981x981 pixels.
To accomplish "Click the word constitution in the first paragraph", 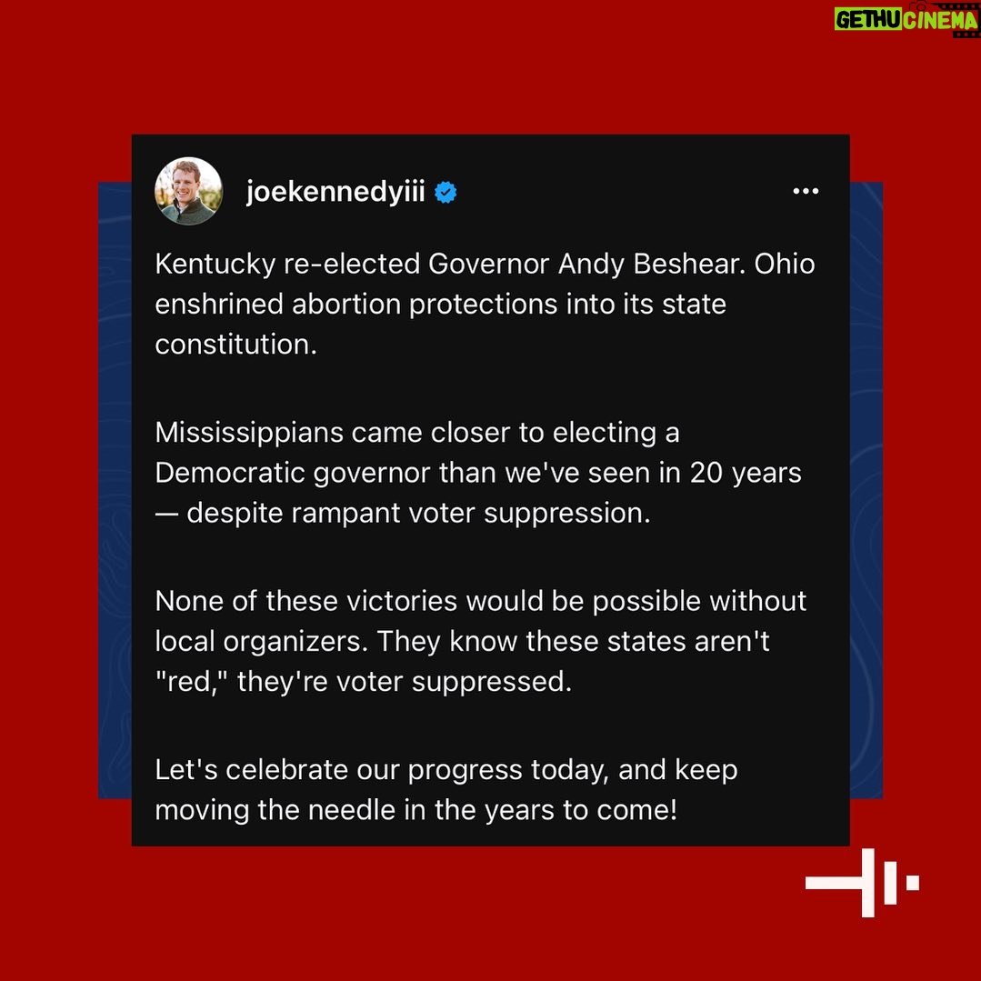I will 235,344.
